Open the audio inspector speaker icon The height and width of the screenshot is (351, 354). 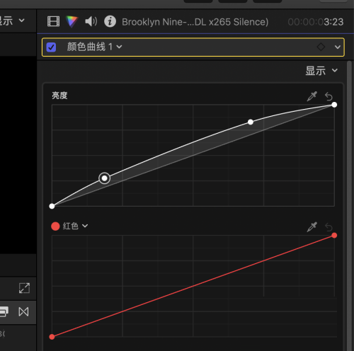pos(91,21)
